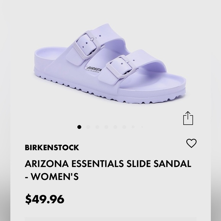The width and height of the screenshot is (221, 221).
Task: Select the last tiny carousel dot
Action: (x=142, y=127)
